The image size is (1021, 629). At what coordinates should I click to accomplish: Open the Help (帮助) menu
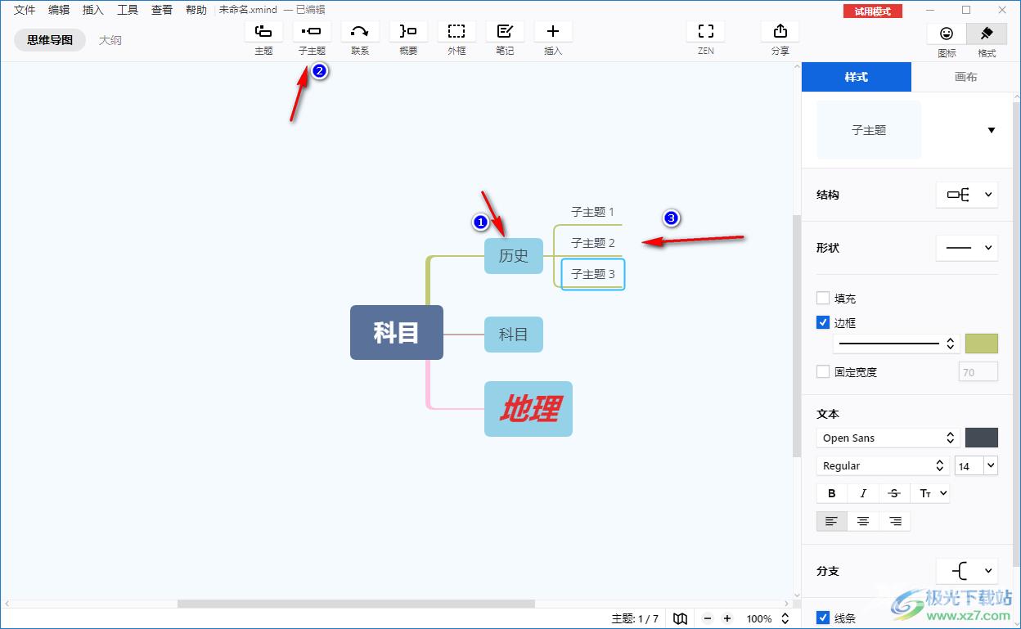[x=196, y=10]
